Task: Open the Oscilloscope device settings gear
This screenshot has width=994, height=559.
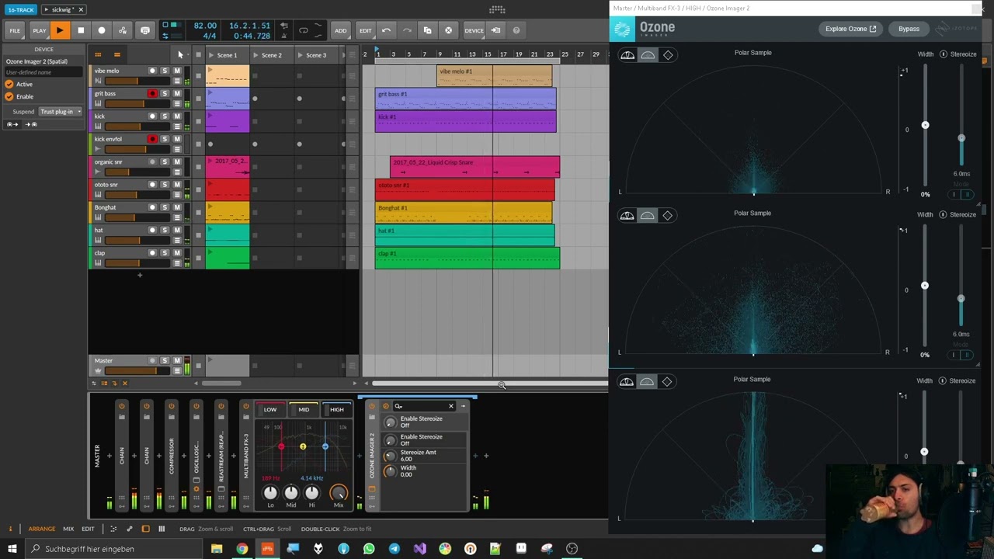Action: point(196,490)
